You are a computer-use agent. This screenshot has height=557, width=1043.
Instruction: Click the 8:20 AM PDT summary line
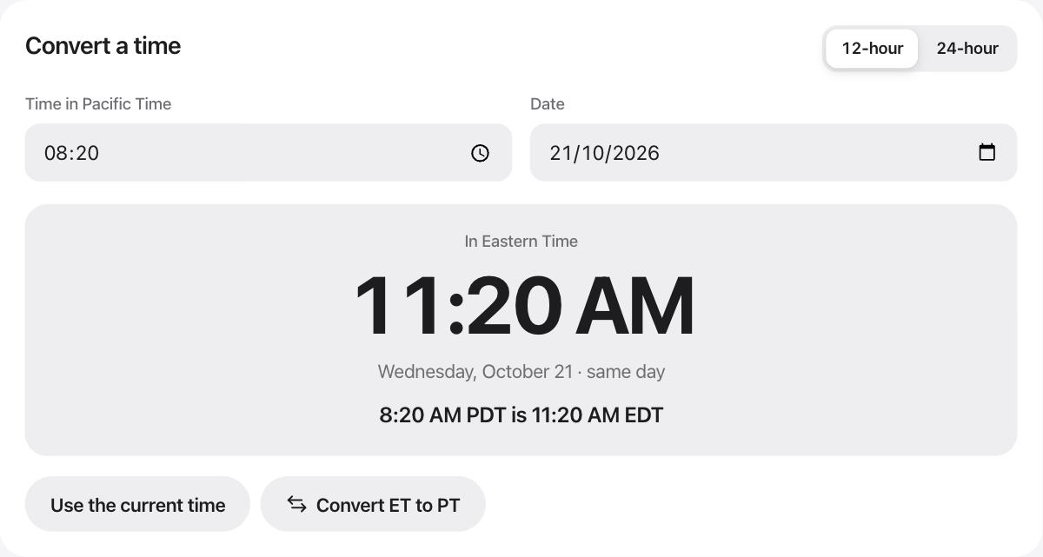coord(521,414)
